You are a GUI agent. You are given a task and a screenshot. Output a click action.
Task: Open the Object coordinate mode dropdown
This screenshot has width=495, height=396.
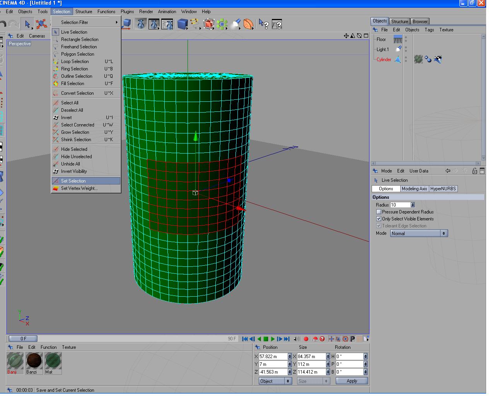(275, 381)
